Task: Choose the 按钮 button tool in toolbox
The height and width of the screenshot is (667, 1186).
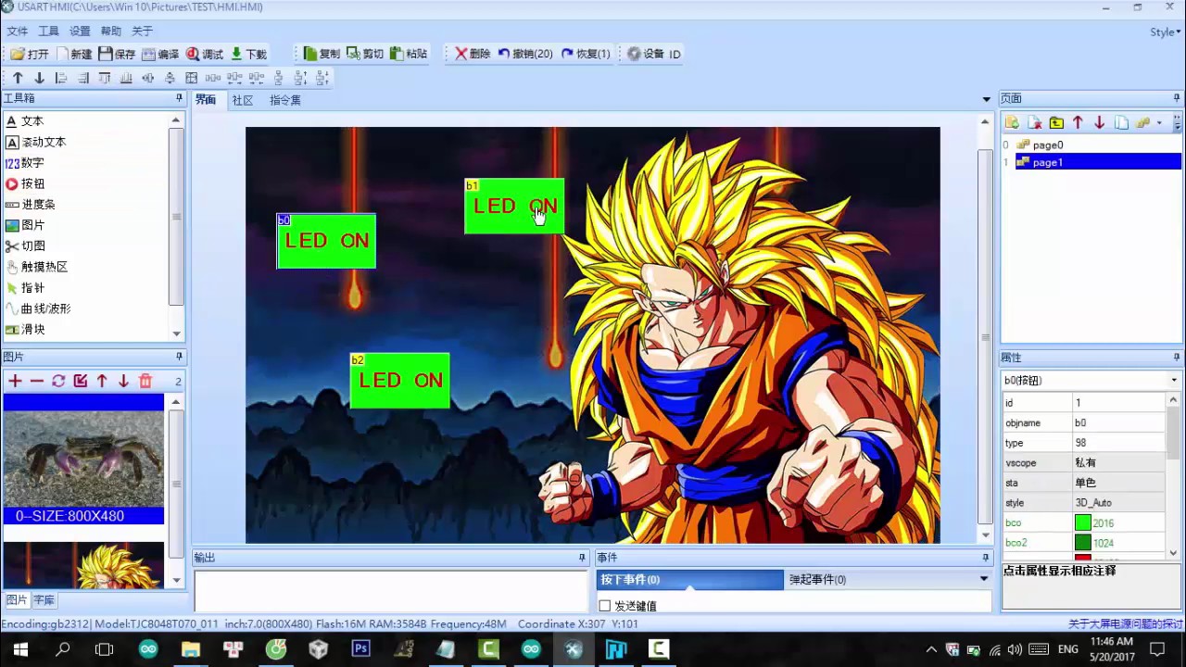Action: [25, 183]
